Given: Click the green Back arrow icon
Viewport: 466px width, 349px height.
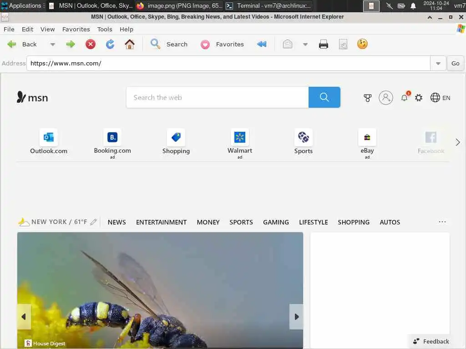Looking at the screenshot, I should coord(12,44).
